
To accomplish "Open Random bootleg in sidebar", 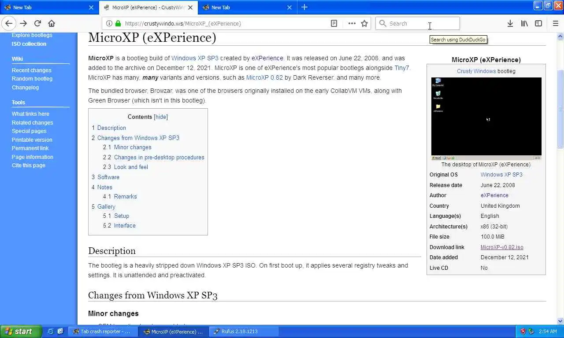I will (x=32, y=79).
